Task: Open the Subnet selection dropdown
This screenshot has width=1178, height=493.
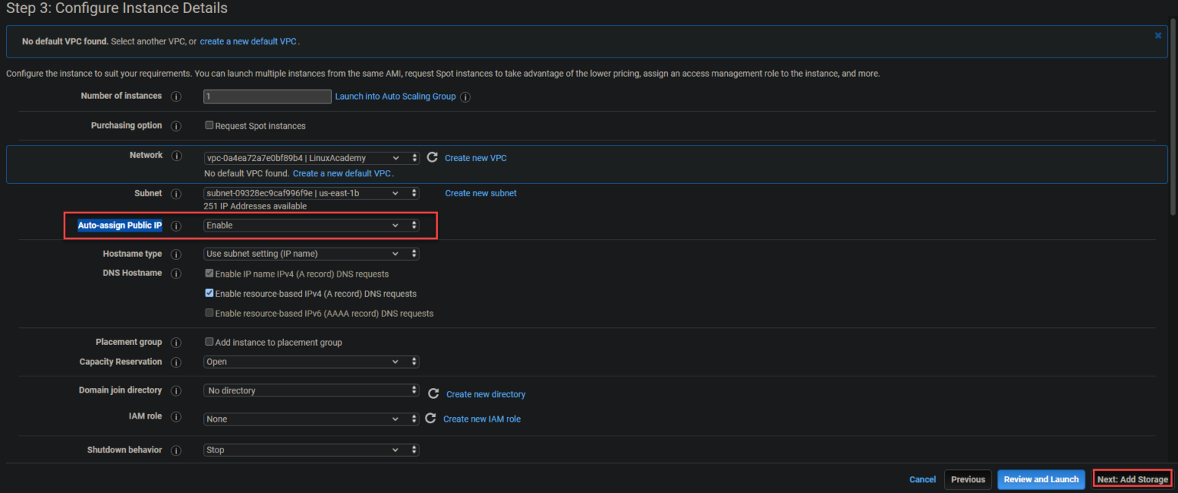Action: (311, 193)
